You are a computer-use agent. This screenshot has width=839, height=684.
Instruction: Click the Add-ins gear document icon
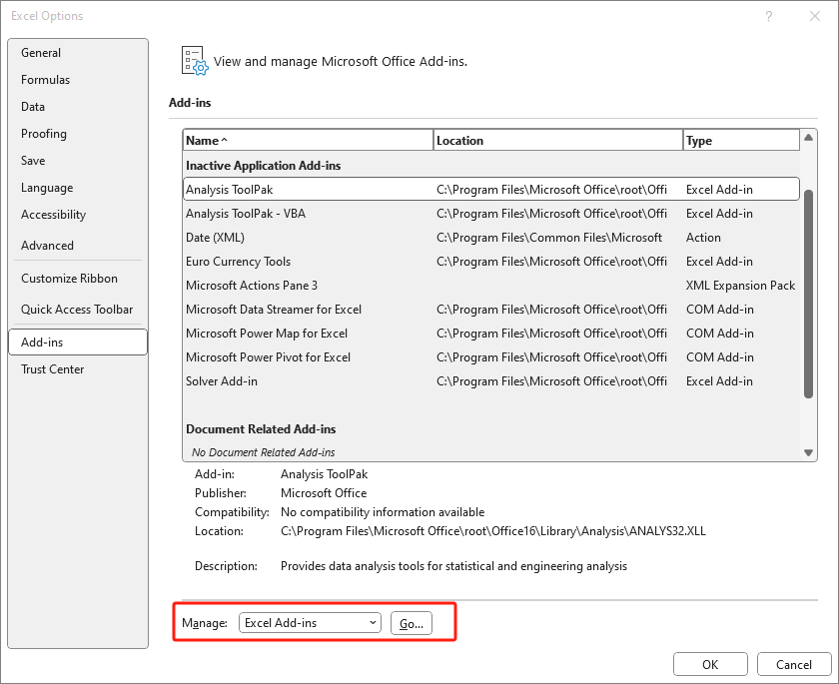pos(193,61)
